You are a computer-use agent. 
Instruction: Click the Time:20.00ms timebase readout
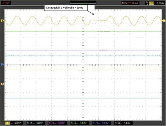click(130, 3)
